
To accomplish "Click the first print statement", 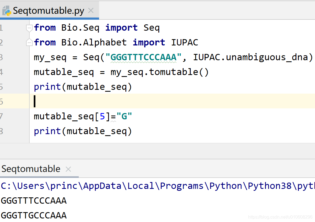I will tap(83, 87).
